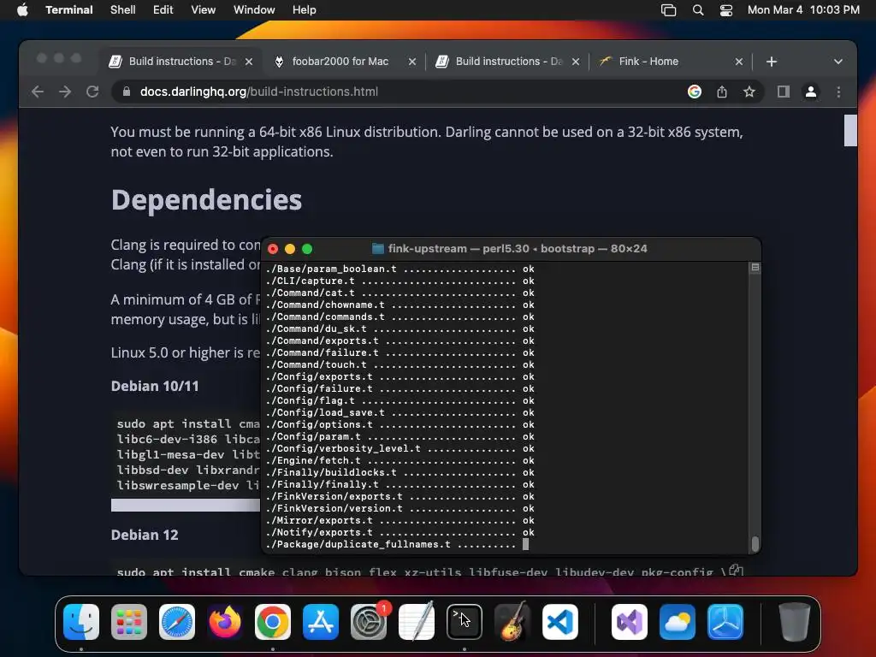Launch GarageBand from the dock

pyautogui.click(x=512, y=621)
